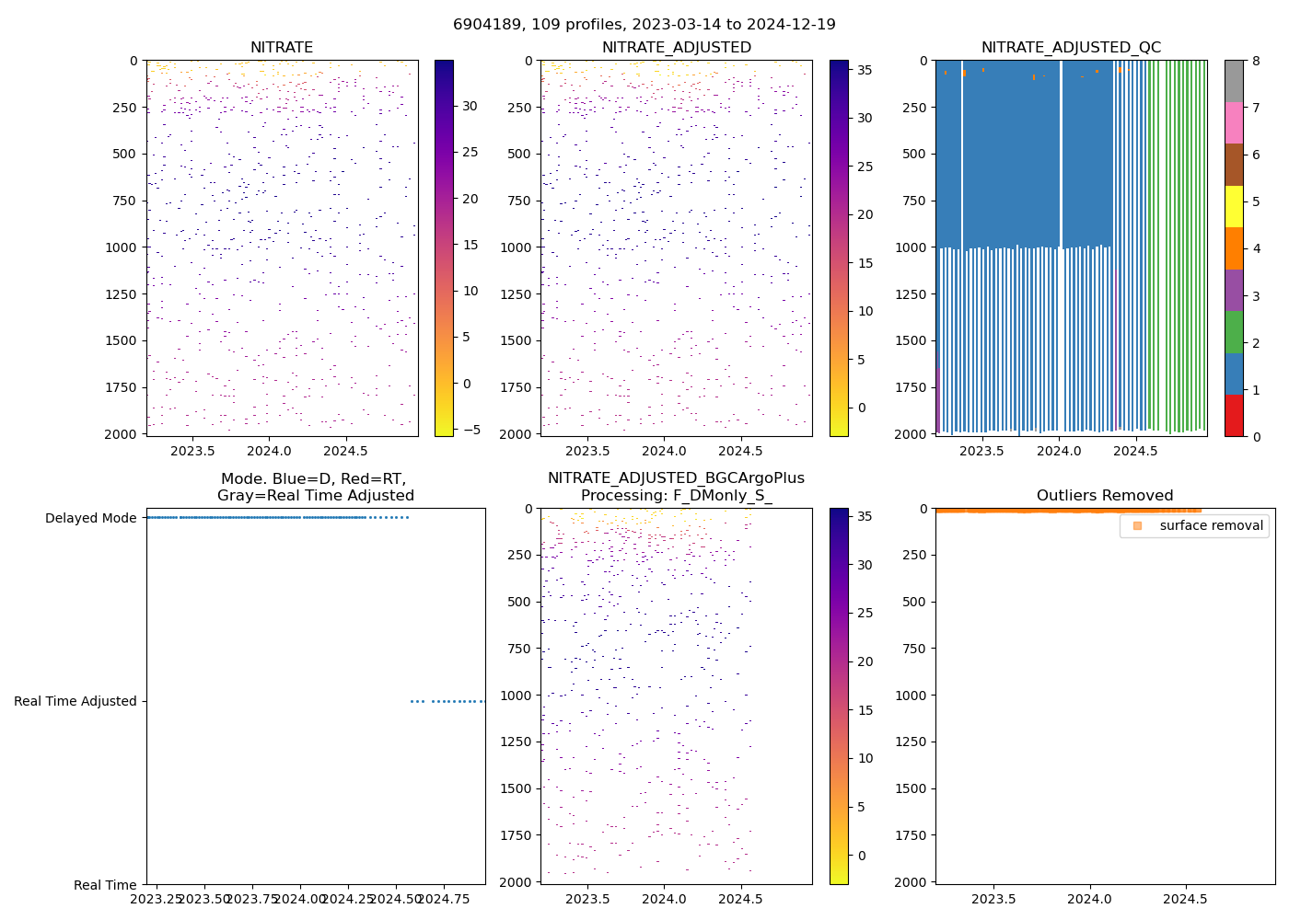Click the figure title with float ID 6904189

(x=644, y=25)
